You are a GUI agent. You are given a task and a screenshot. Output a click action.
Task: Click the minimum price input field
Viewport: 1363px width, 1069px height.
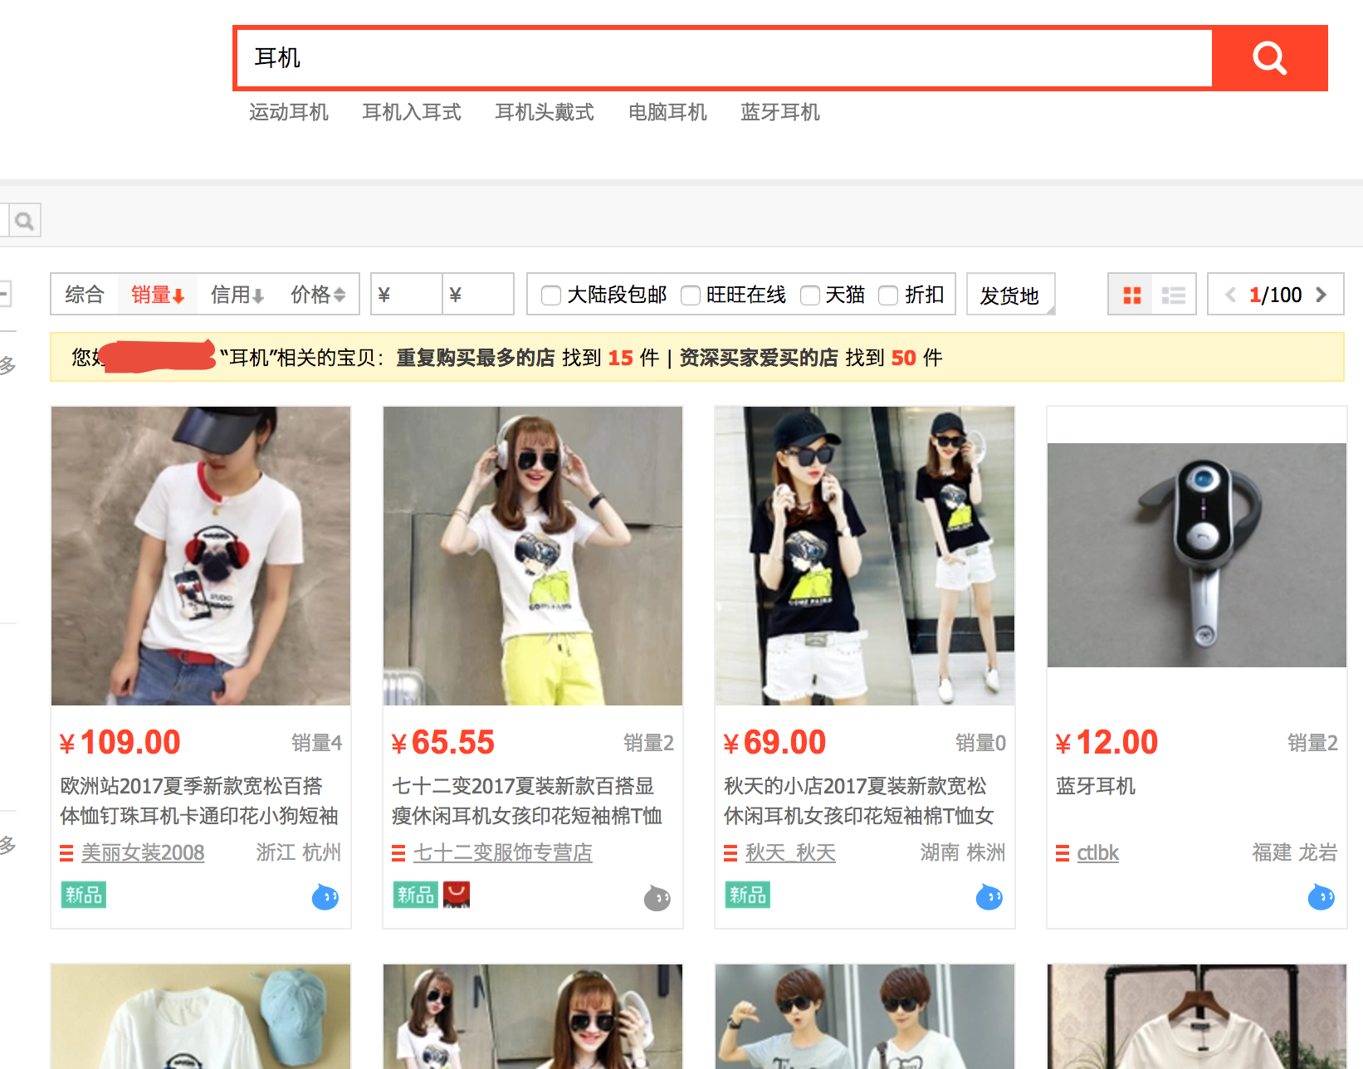click(407, 295)
